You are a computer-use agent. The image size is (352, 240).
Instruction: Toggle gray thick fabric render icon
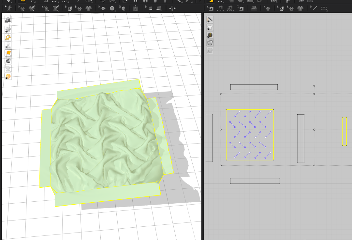pos(8,61)
